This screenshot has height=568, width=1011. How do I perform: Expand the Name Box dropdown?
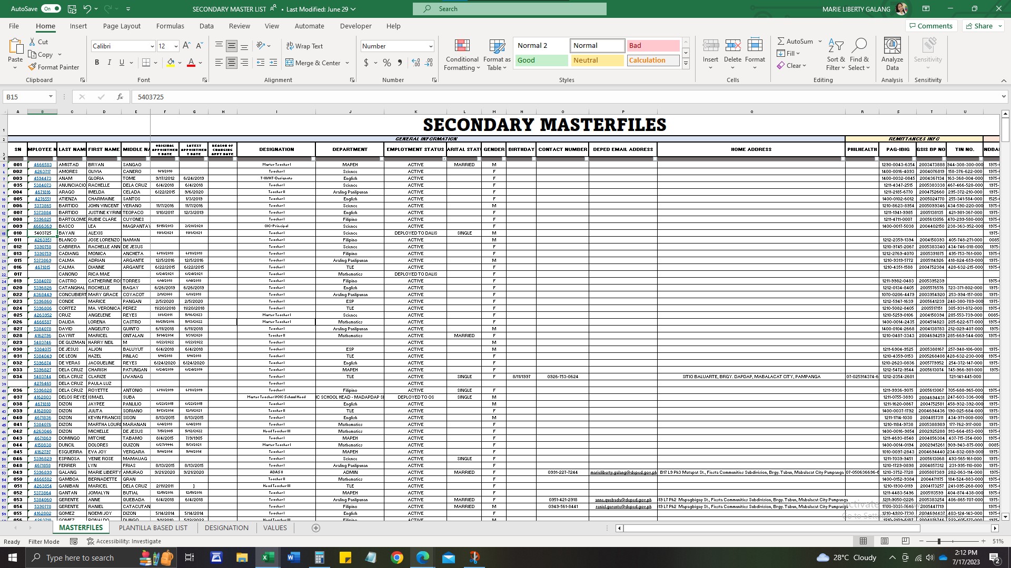[x=51, y=97]
